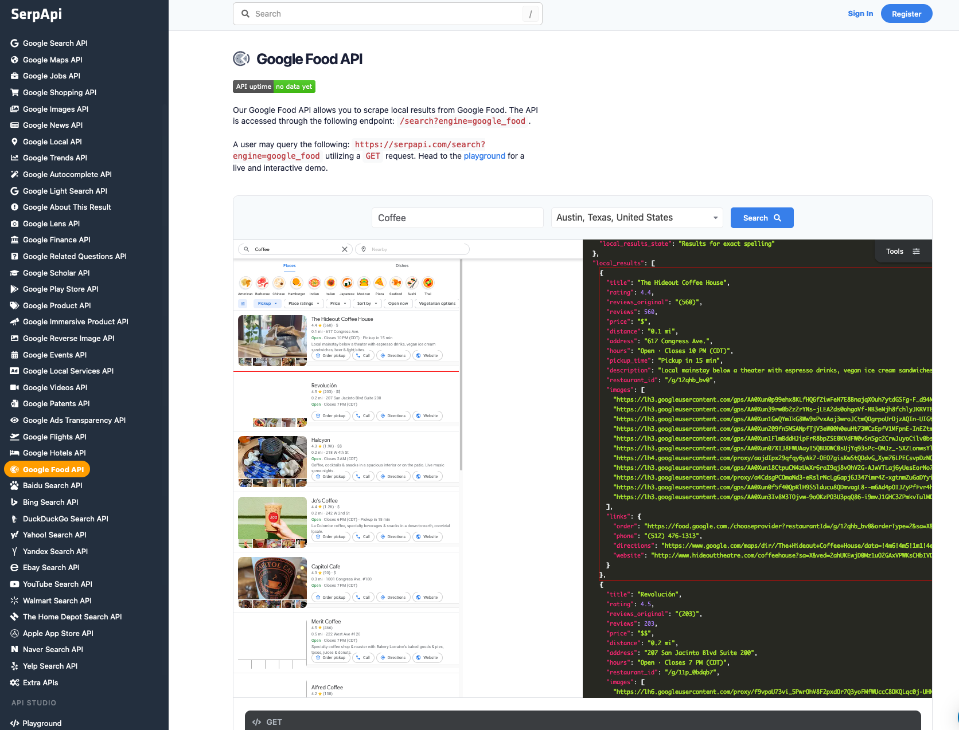Click Website for Capitol Cafe

427,598
